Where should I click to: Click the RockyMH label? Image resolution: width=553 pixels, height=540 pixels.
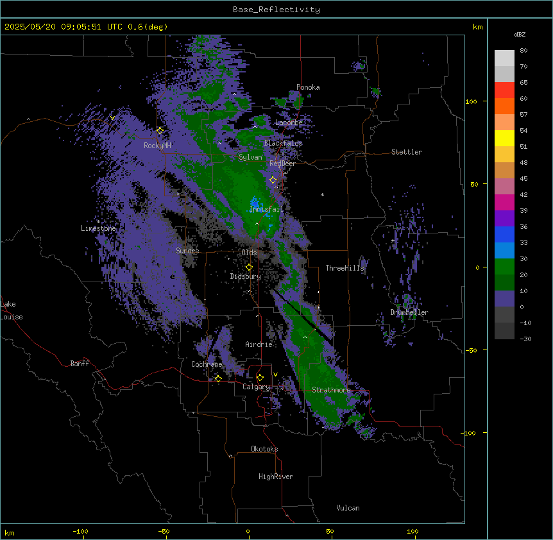[157, 146]
